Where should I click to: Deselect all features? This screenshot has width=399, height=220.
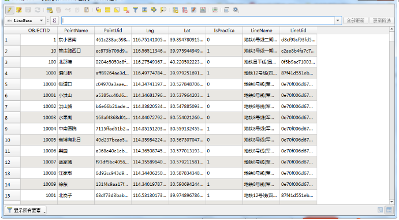coord(126,10)
